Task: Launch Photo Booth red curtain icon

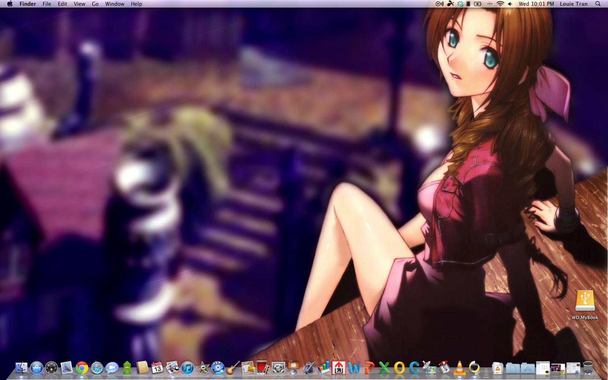Action: point(263,368)
